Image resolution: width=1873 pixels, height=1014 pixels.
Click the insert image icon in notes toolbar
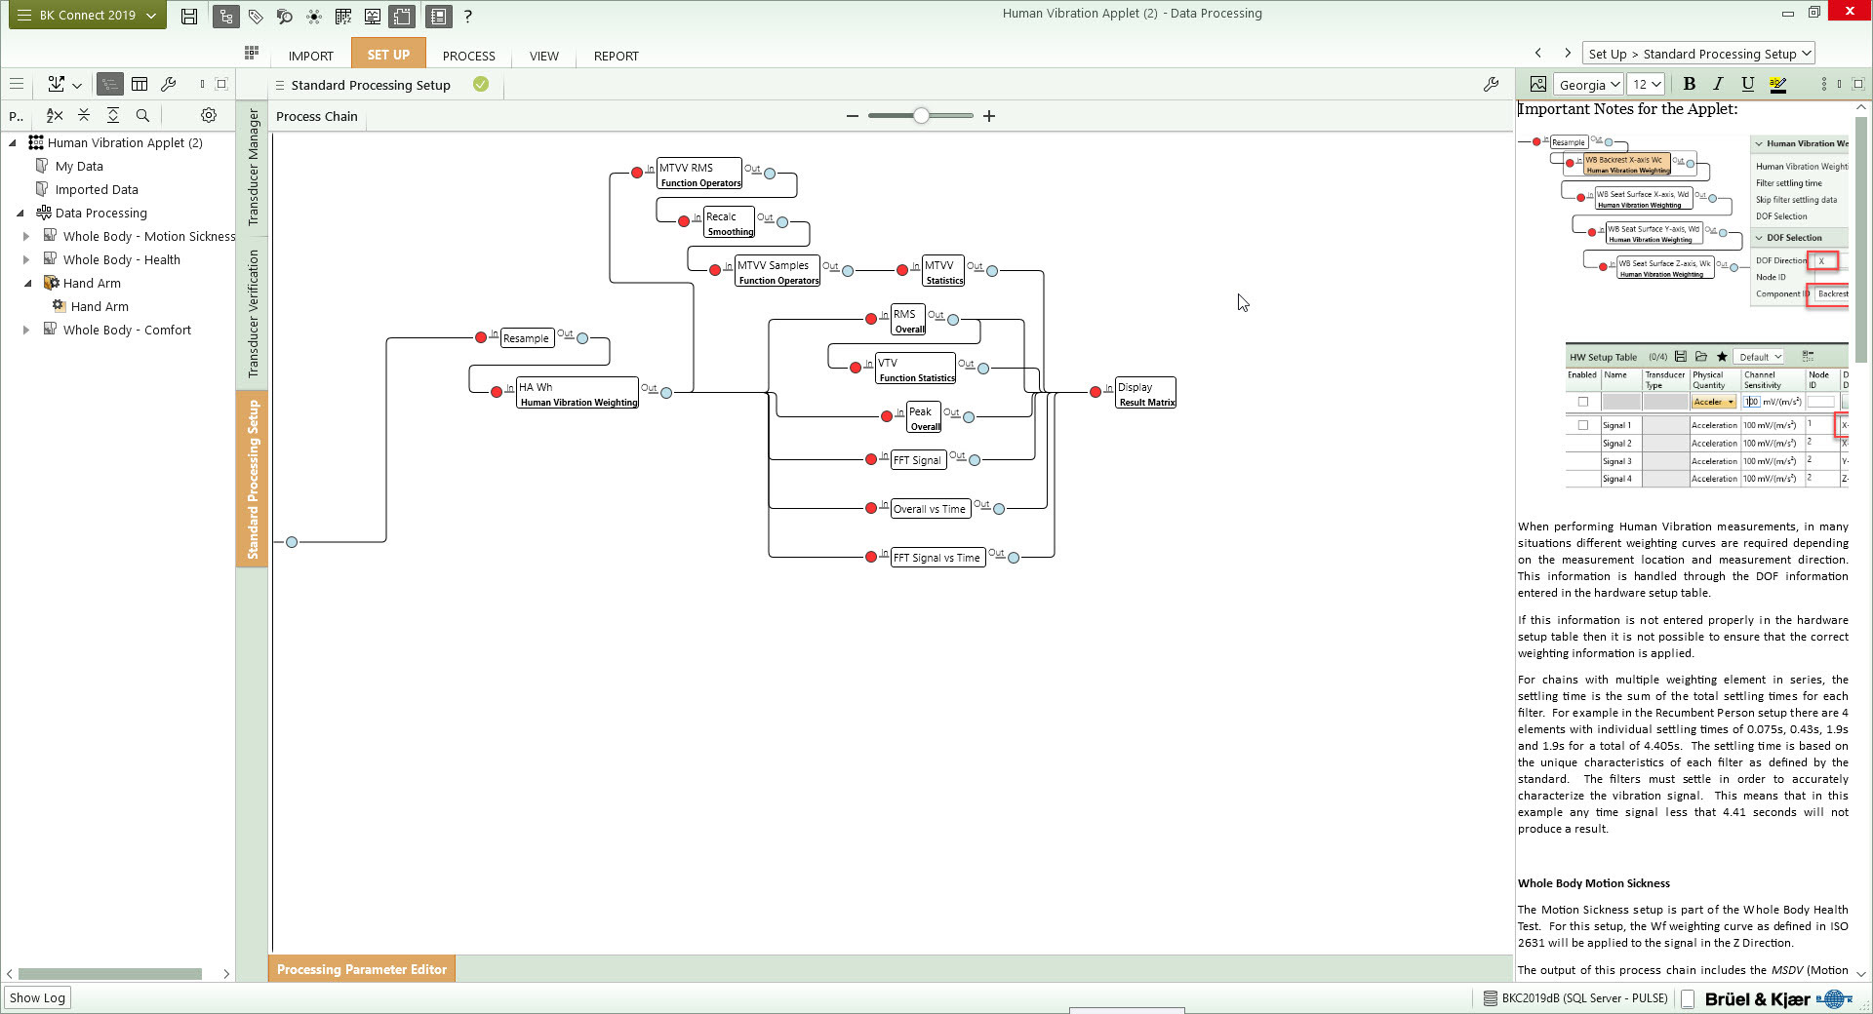tap(1538, 85)
